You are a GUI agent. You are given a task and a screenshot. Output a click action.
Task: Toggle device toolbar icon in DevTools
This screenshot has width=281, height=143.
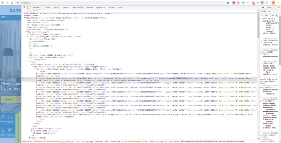(28, 7)
